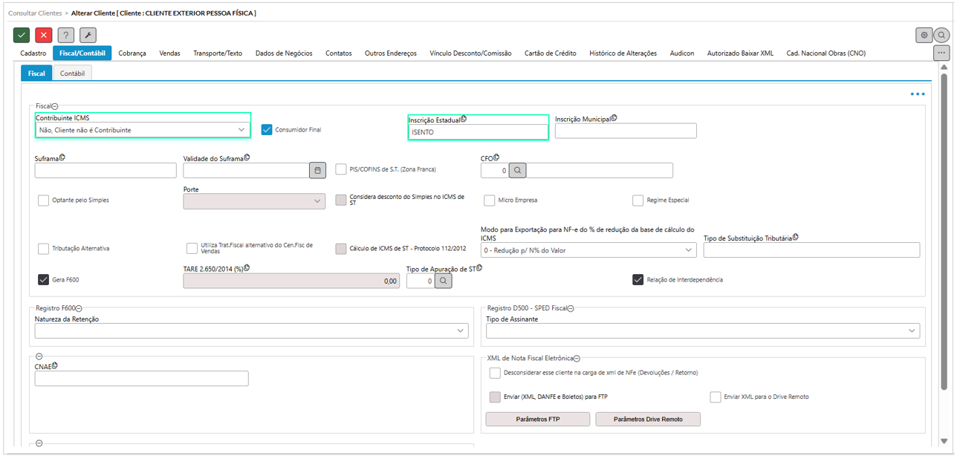Screen dimensions: 957x456
Task: Click copy icon beside CFO label
Action: pyautogui.click(x=496, y=157)
